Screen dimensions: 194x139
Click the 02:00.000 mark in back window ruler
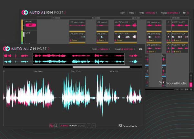(x=136, y=18)
